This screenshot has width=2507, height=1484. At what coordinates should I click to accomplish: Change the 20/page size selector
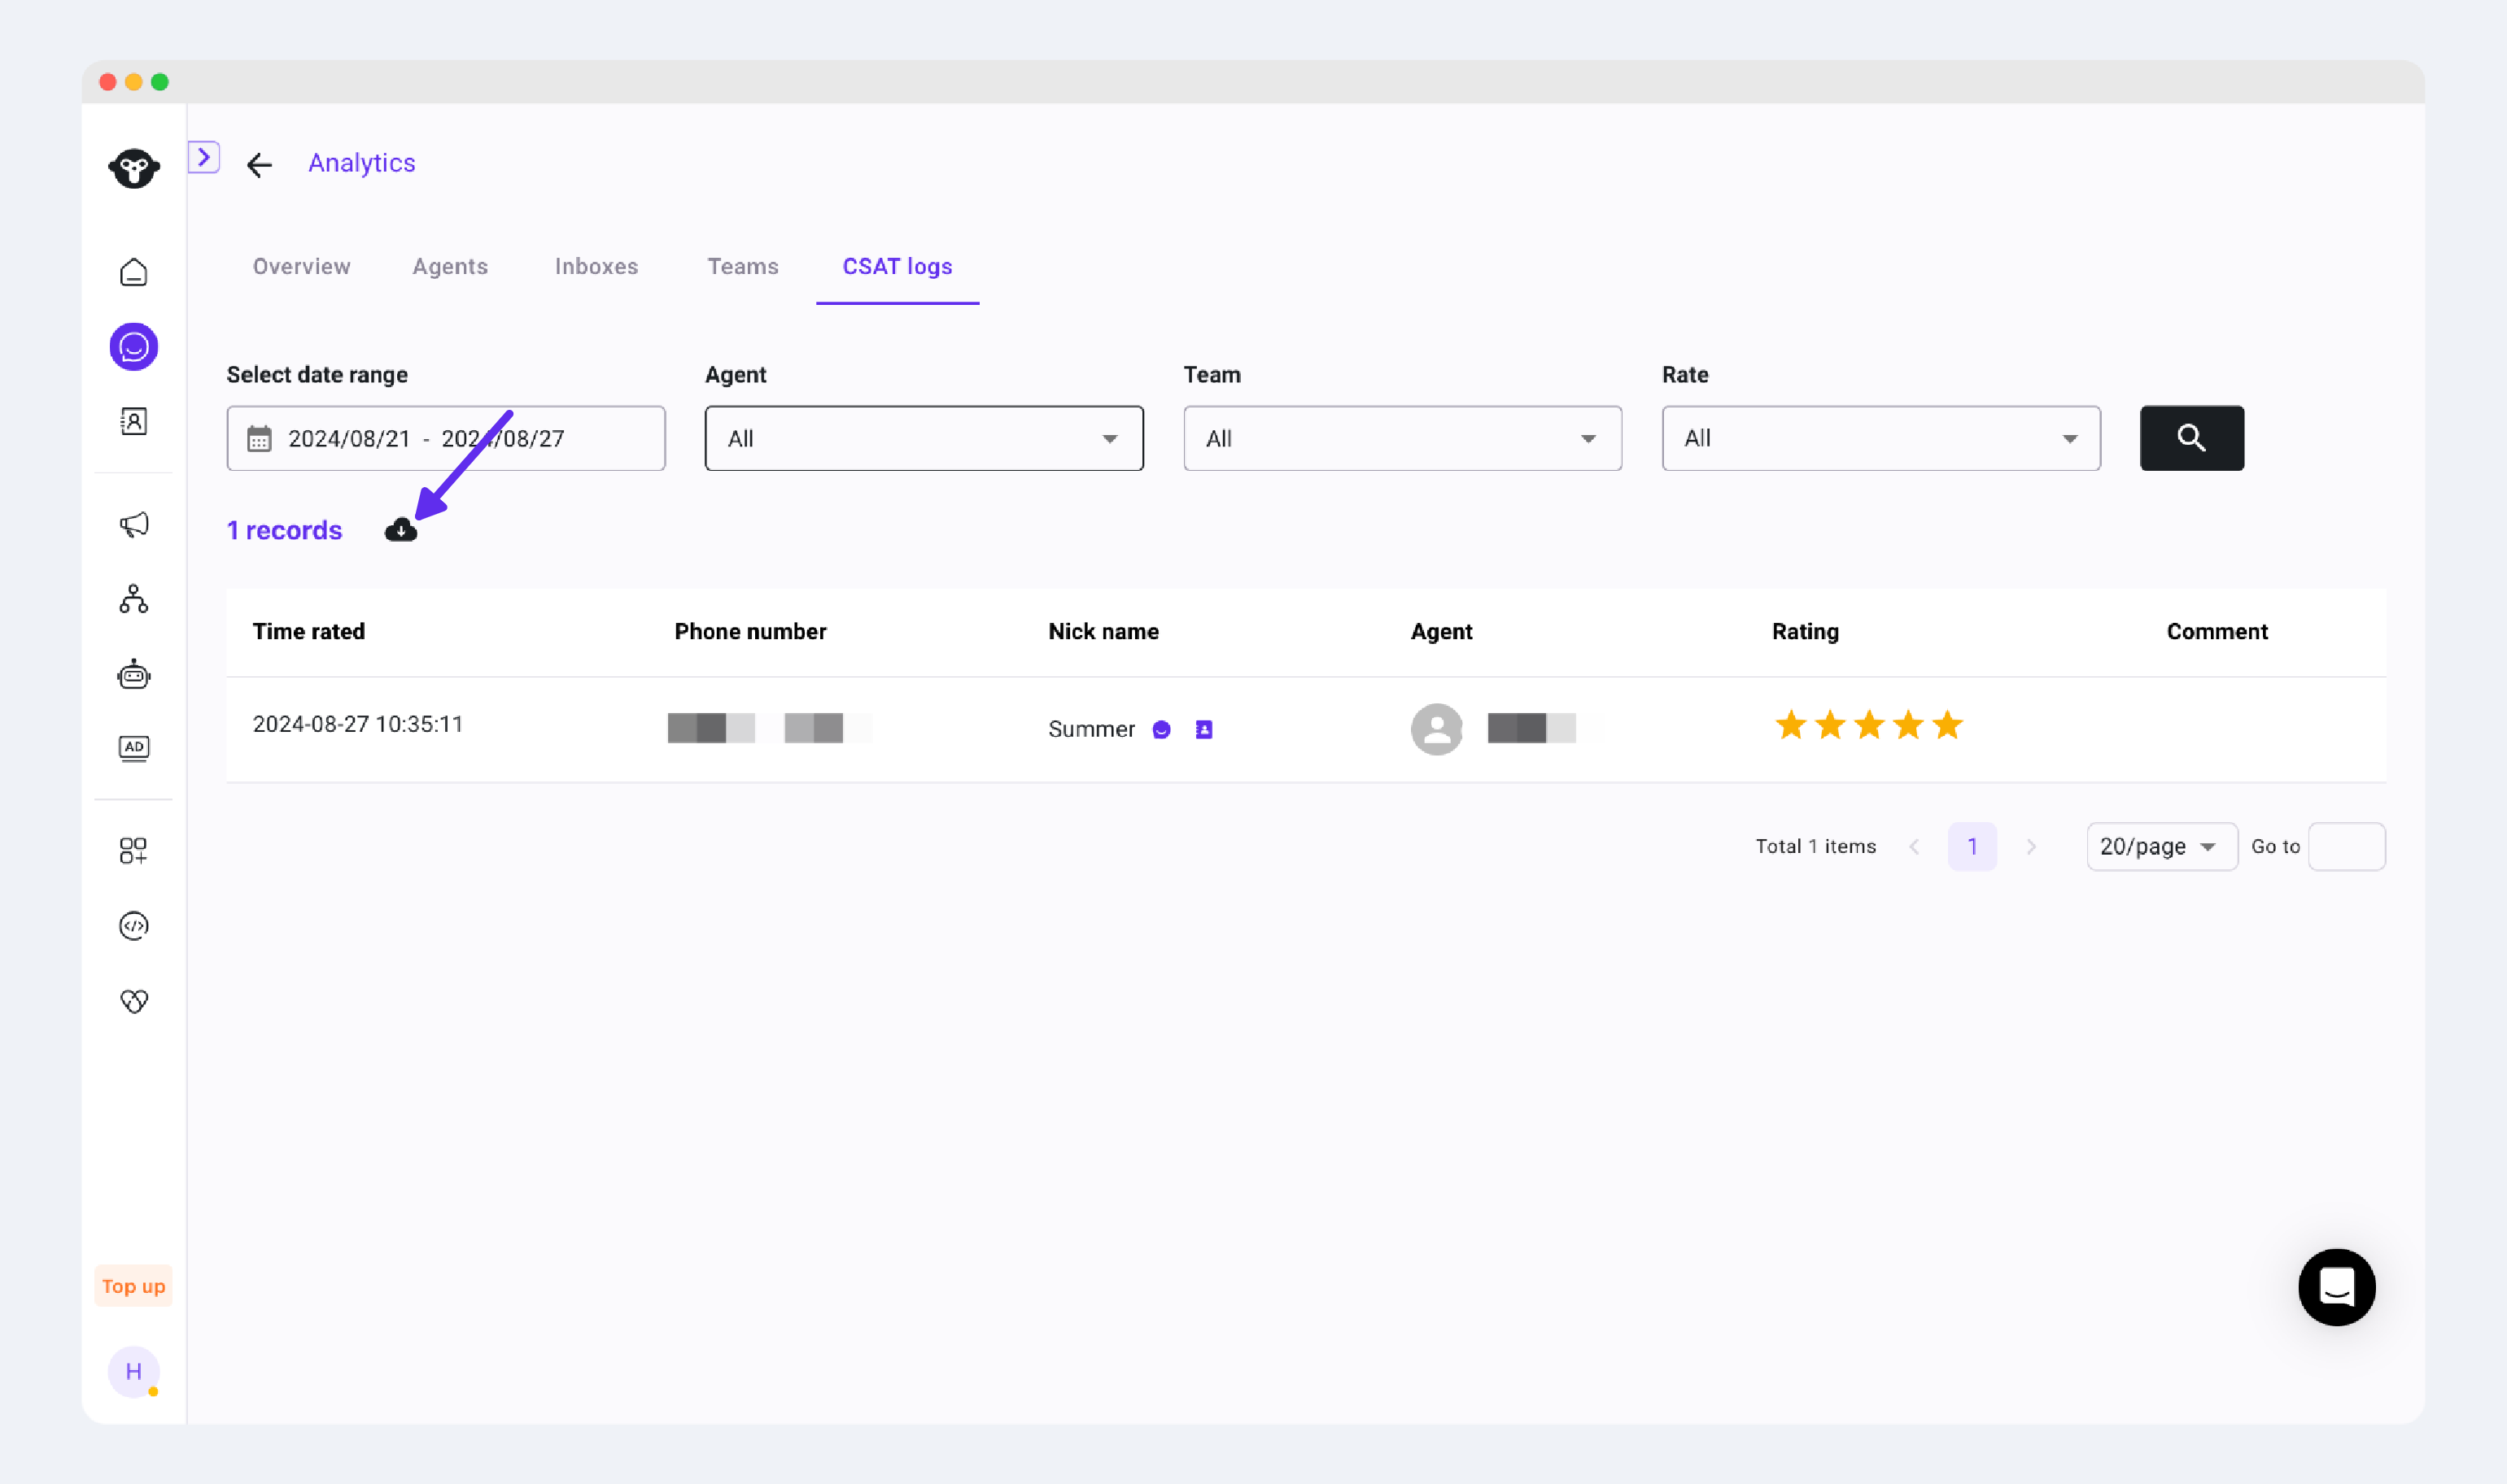[x=2161, y=847]
